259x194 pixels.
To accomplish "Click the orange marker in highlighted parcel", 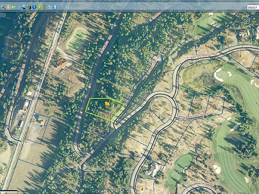I will coord(107,104).
